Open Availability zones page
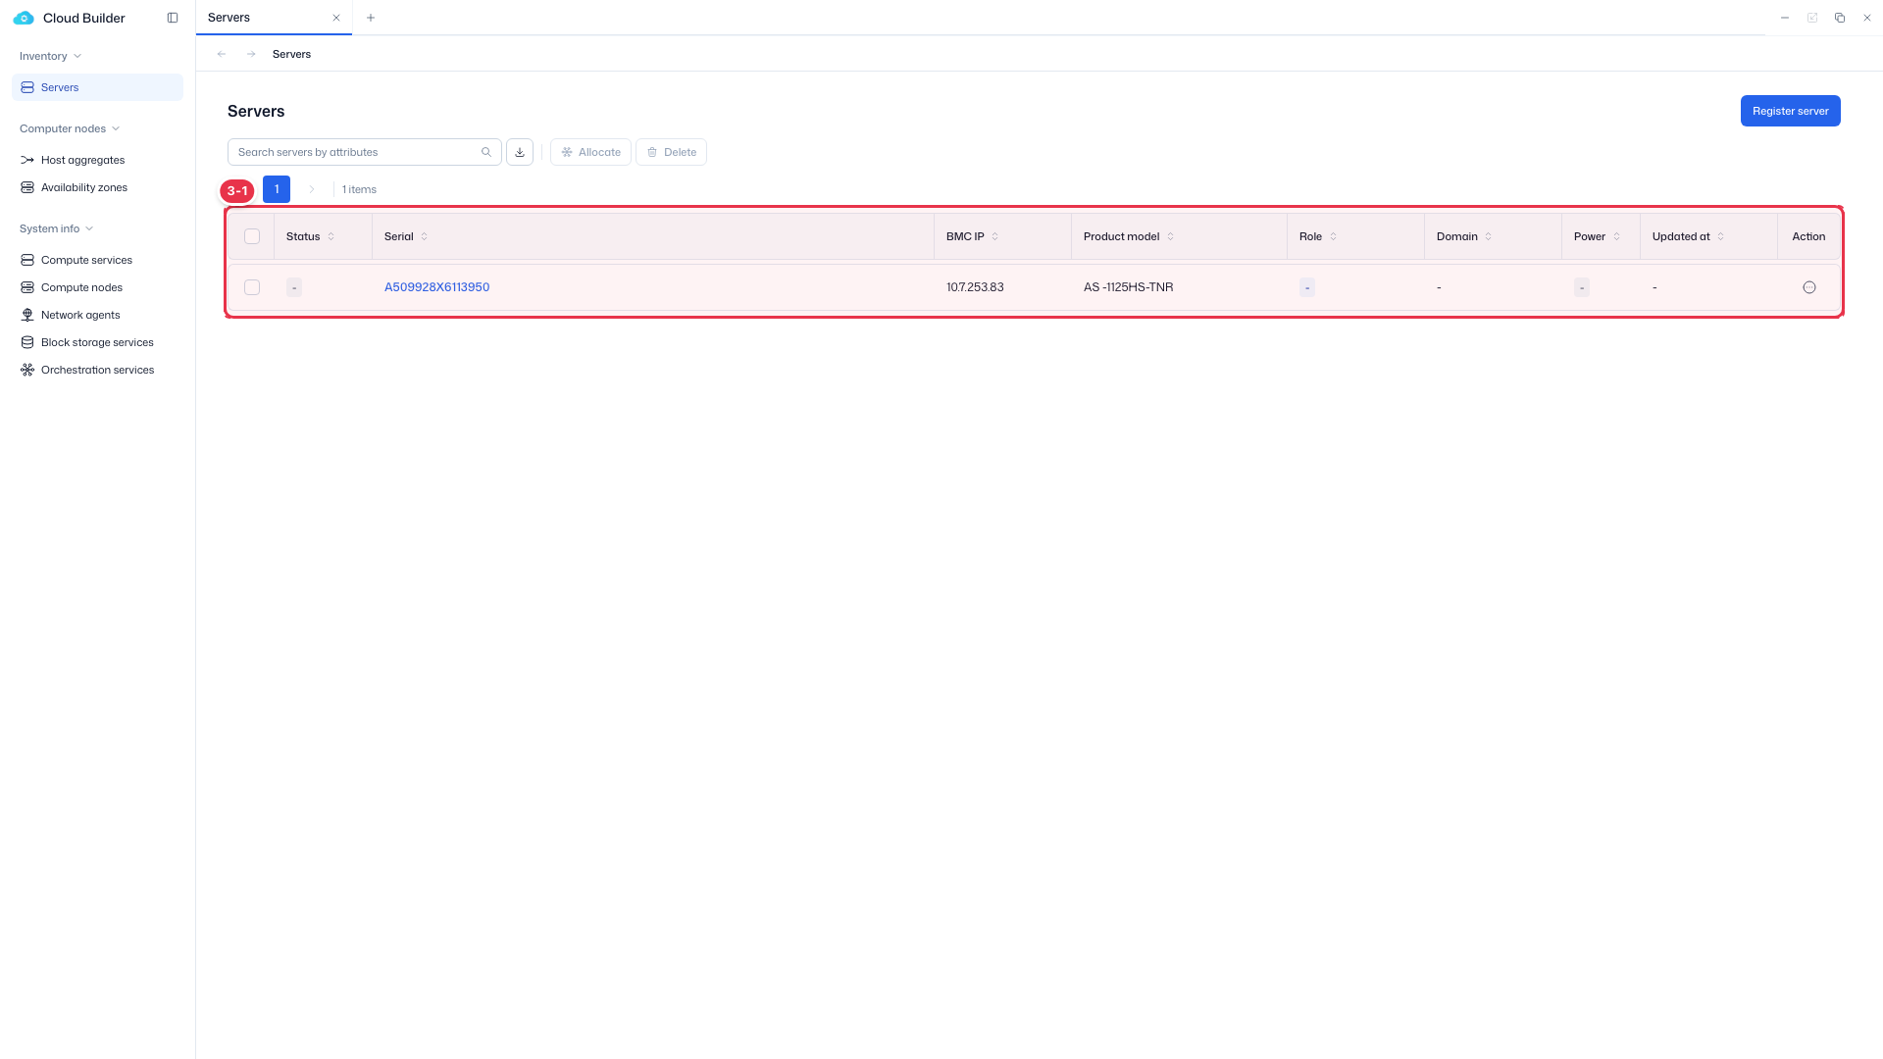Image resolution: width=1883 pixels, height=1059 pixels. point(97,187)
